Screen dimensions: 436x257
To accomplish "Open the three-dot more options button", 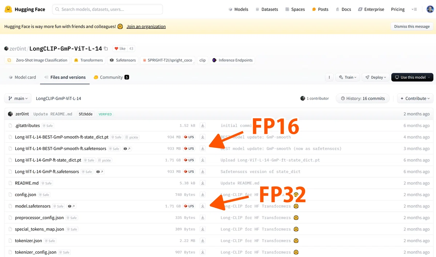I will [x=329, y=77].
